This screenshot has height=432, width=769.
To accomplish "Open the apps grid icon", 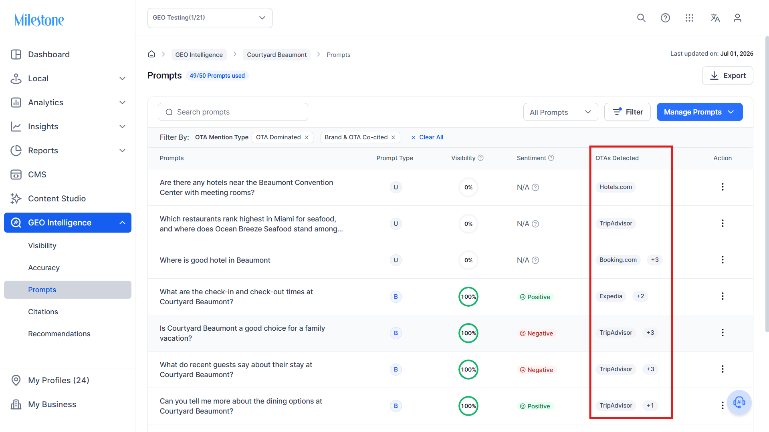I will point(689,18).
